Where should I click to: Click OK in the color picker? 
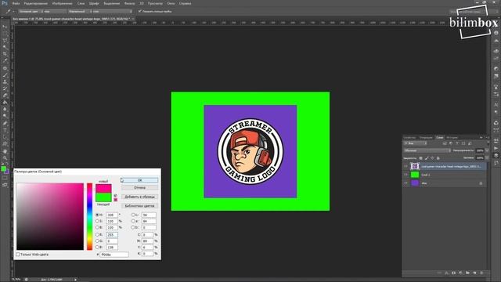[139, 180]
